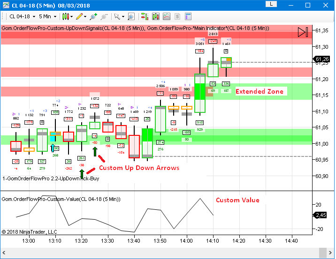Select the Gom.OrderFlowPro-Custom-UpDownSignals indicator label
Image resolution: width=336 pixels, height=259 pixels.
(x=73, y=28)
